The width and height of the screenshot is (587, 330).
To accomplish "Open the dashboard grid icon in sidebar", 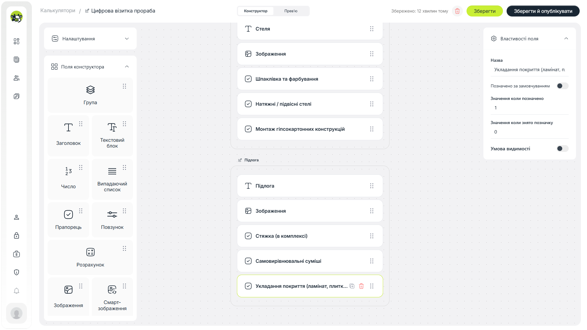I will pos(17,41).
